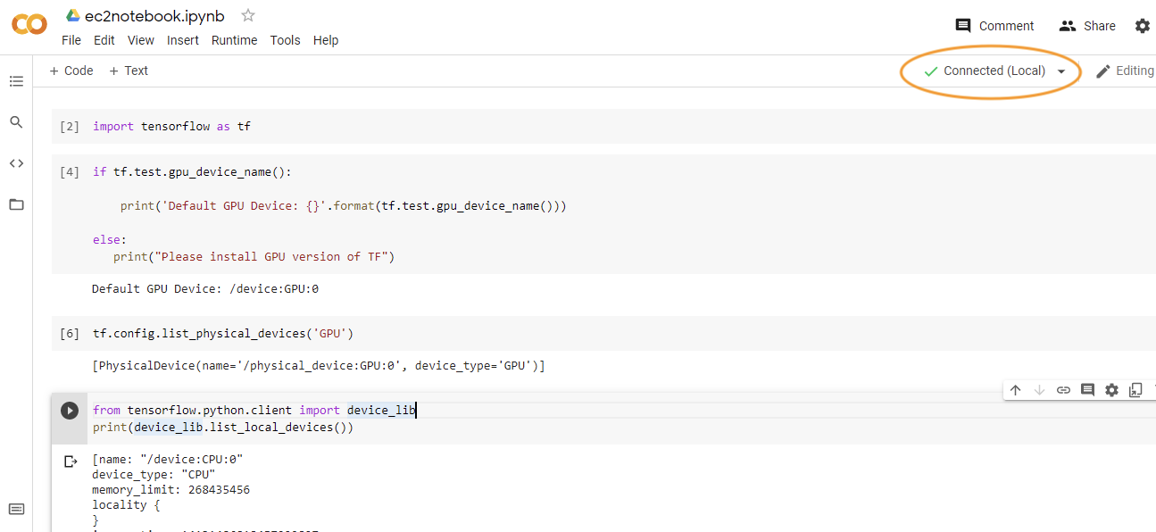The image size is (1156, 532).
Task: Click the execution count [6] marker
Action: 70,334
